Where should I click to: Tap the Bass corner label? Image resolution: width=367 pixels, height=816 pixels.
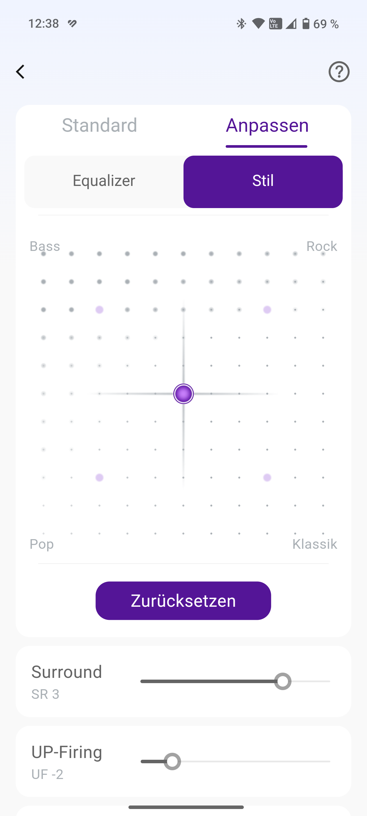45,246
